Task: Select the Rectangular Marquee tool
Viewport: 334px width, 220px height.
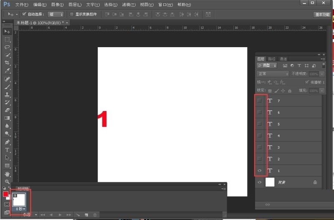Action: tap(7, 39)
